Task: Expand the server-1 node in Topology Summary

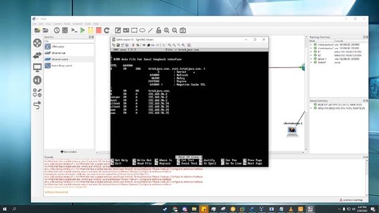Action: pyautogui.click(x=311, y=59)
